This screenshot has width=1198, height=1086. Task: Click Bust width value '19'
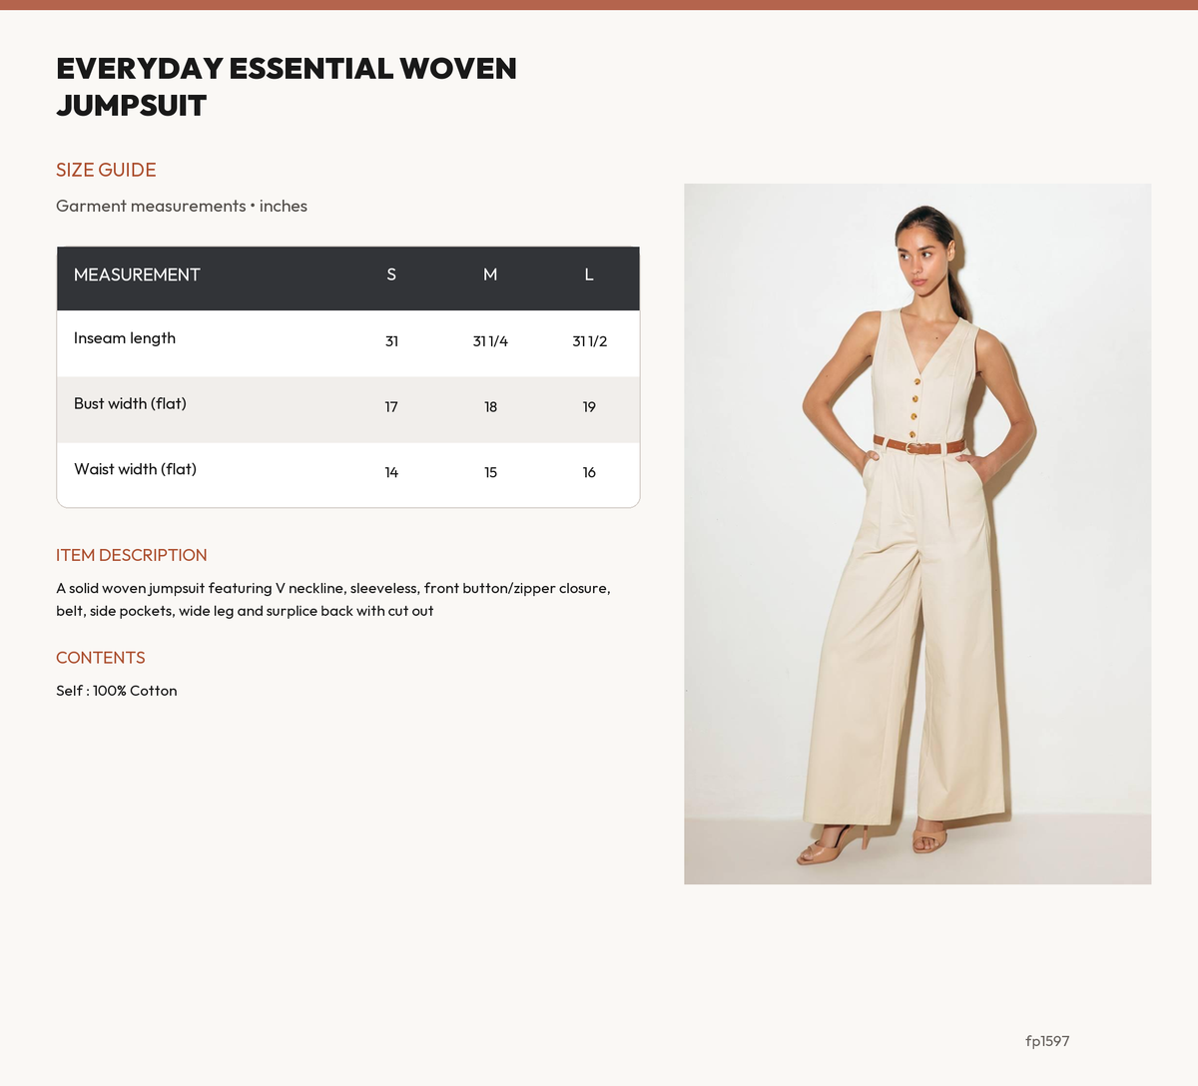point(589,407)
